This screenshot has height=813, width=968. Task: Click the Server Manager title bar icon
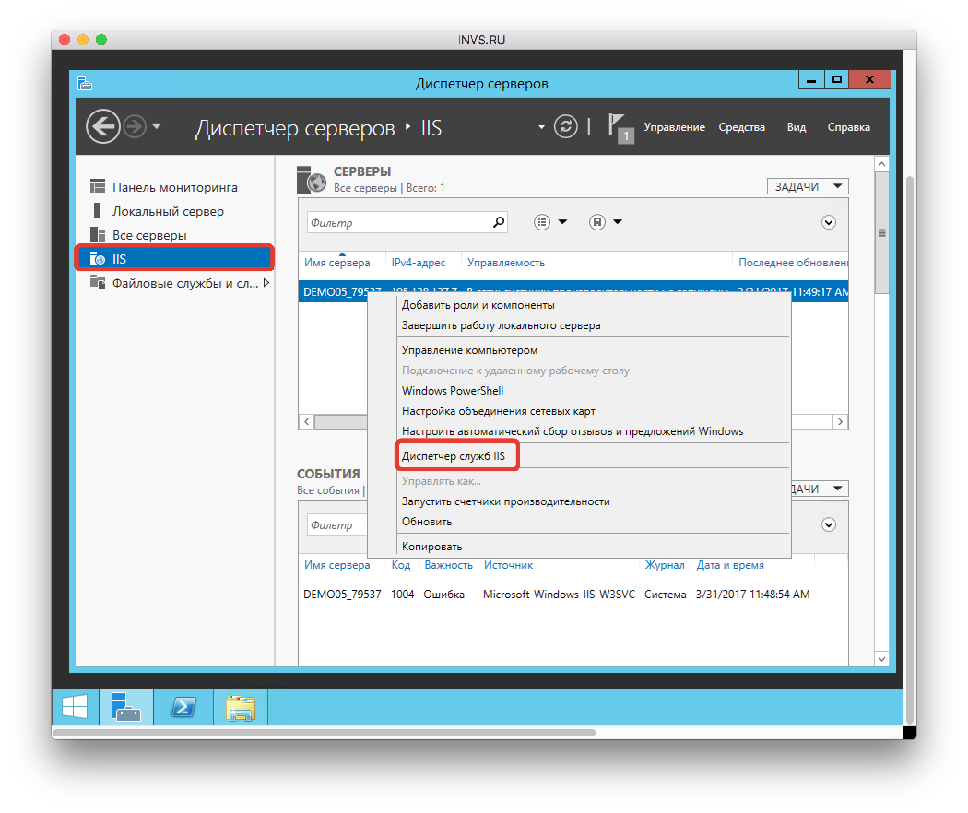(84, 83)
